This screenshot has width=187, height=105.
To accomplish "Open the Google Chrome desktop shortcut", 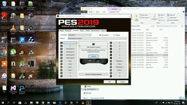I will tap(4, 53).
